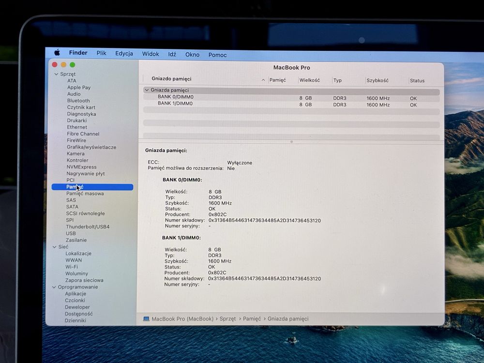
Task: Select Drukarki in the sidebar
Action: [x=76, y=121]
